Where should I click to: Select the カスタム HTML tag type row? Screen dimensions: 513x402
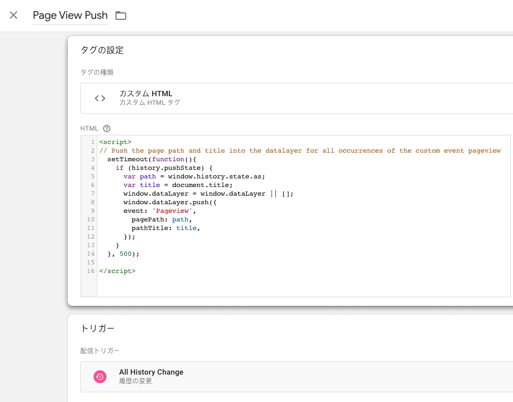click(296, 98)
